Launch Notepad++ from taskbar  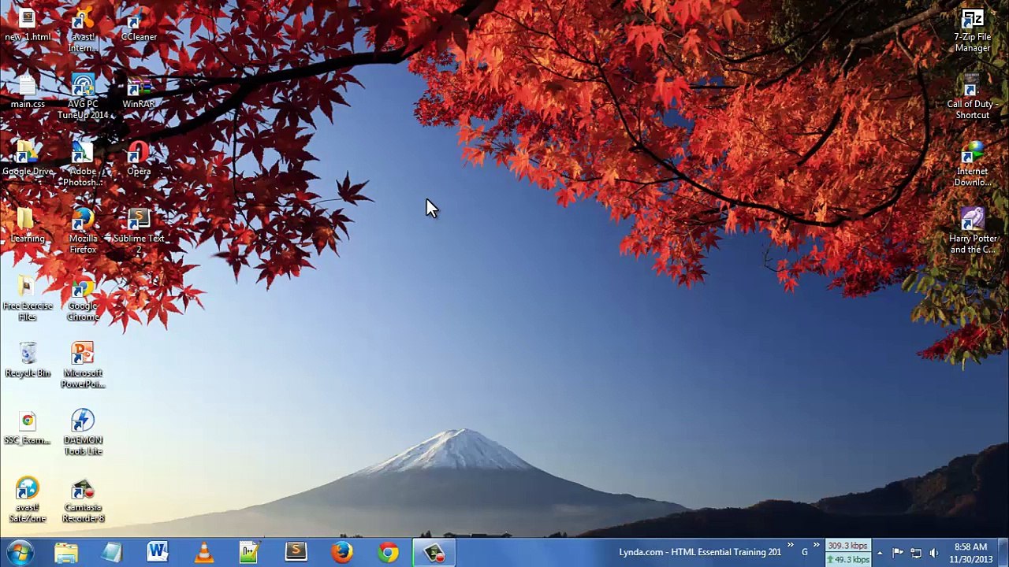249,552
